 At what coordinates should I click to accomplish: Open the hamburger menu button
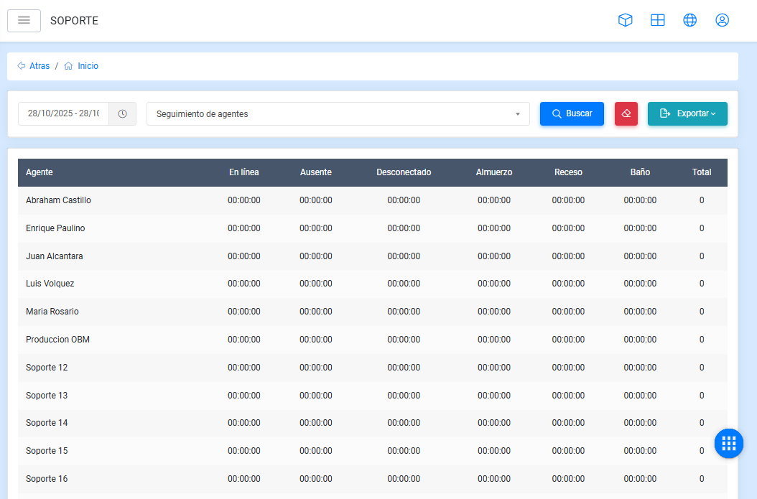point(24,20)
